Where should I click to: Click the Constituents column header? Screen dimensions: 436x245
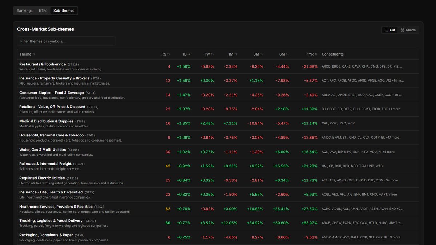click(332, 54)
